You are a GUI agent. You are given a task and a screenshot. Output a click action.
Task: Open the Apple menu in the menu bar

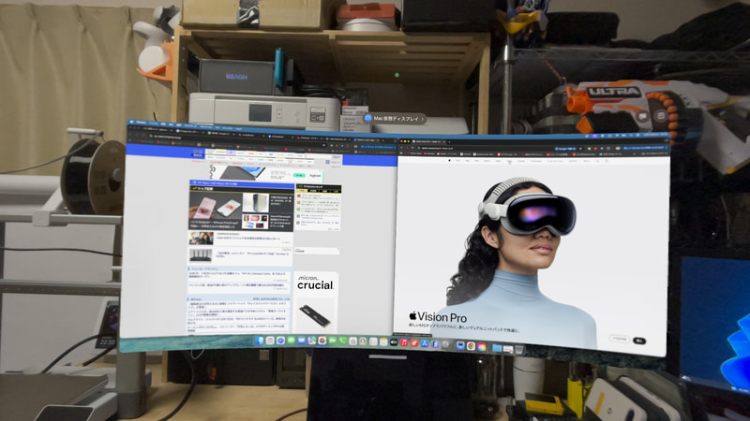pyautogui.click(x=131, y=122)
